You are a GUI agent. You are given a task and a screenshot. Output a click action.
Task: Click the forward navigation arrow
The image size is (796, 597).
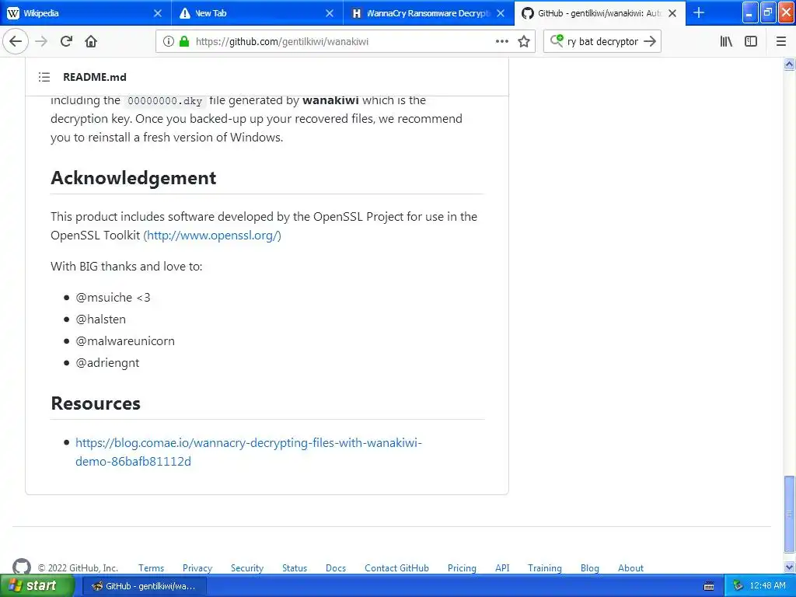[x=41, y=42]
